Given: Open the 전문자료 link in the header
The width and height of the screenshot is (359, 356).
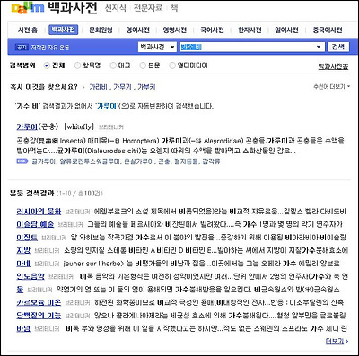Looking at the screenshot, I should coord(148,8).
